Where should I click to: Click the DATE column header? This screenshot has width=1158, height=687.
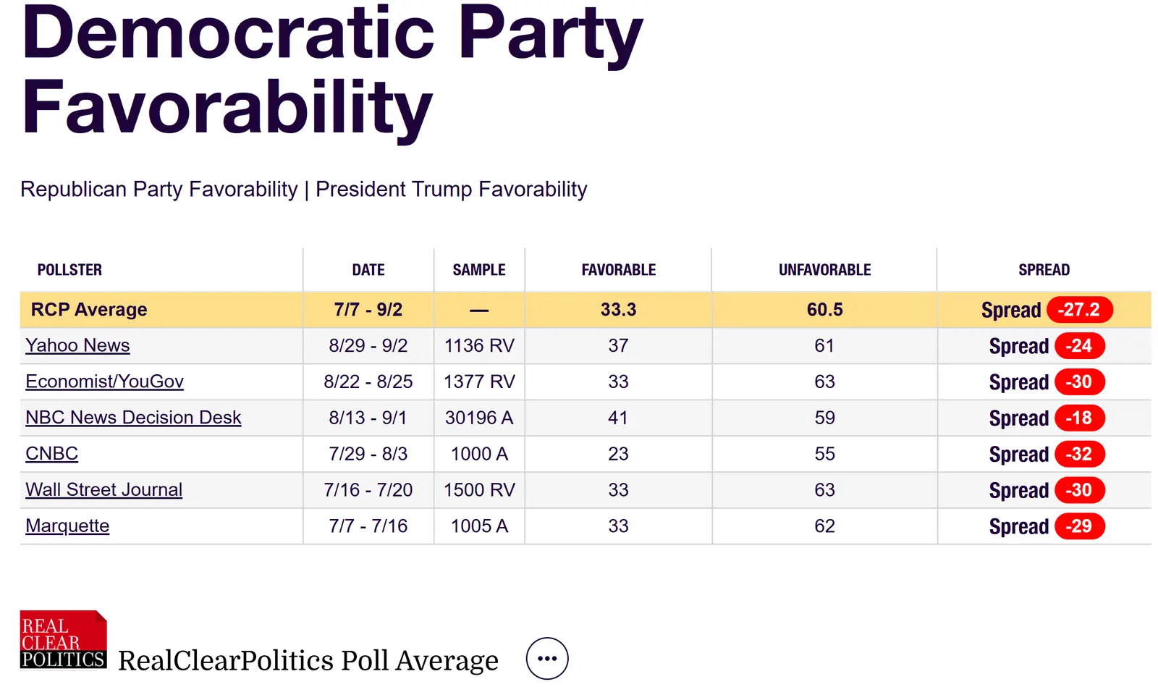tap(368, 270)
